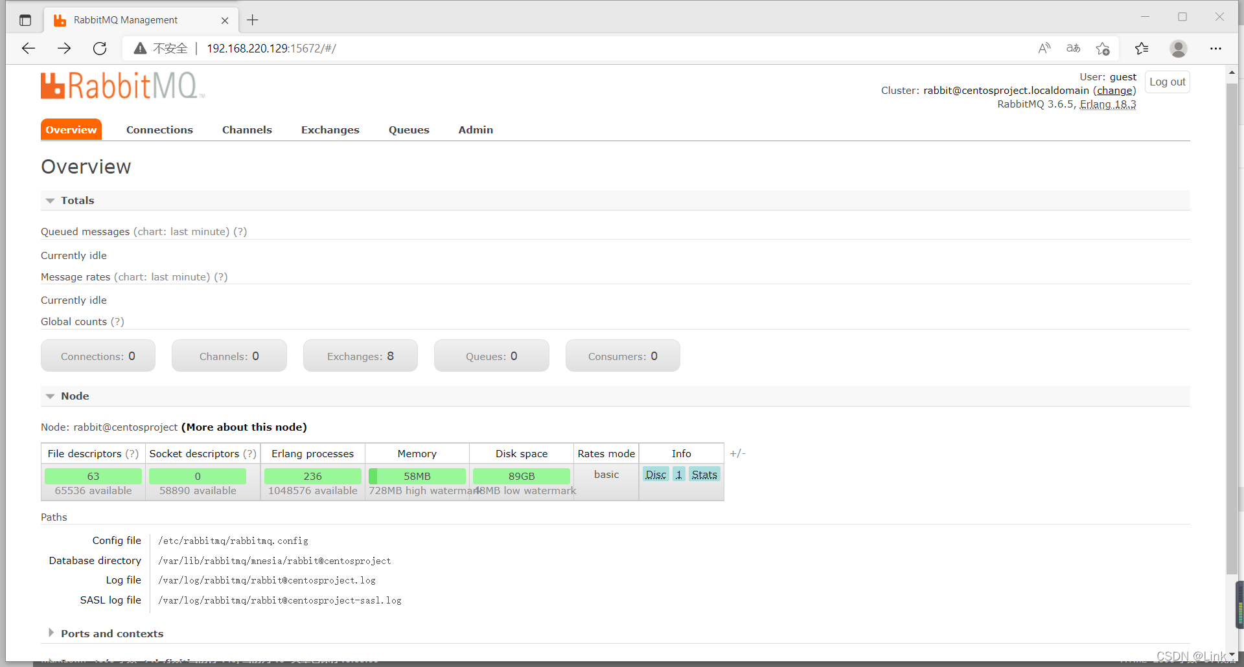
Task: Open the Exchanges count box
Action: coord(360,356)
